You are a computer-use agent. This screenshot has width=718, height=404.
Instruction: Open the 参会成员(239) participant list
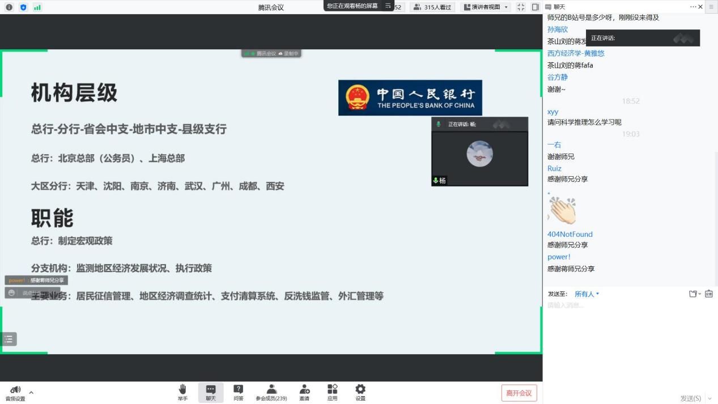coord(271,392)
